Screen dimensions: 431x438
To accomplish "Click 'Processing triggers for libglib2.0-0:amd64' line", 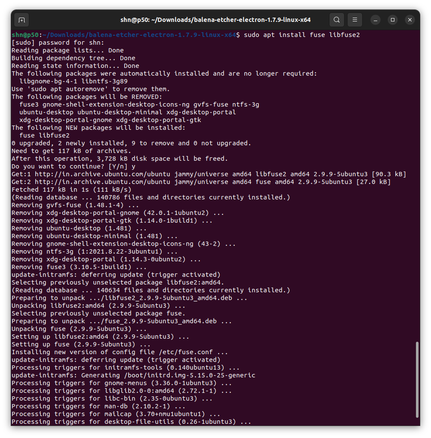I will click(x=122, y=391).
